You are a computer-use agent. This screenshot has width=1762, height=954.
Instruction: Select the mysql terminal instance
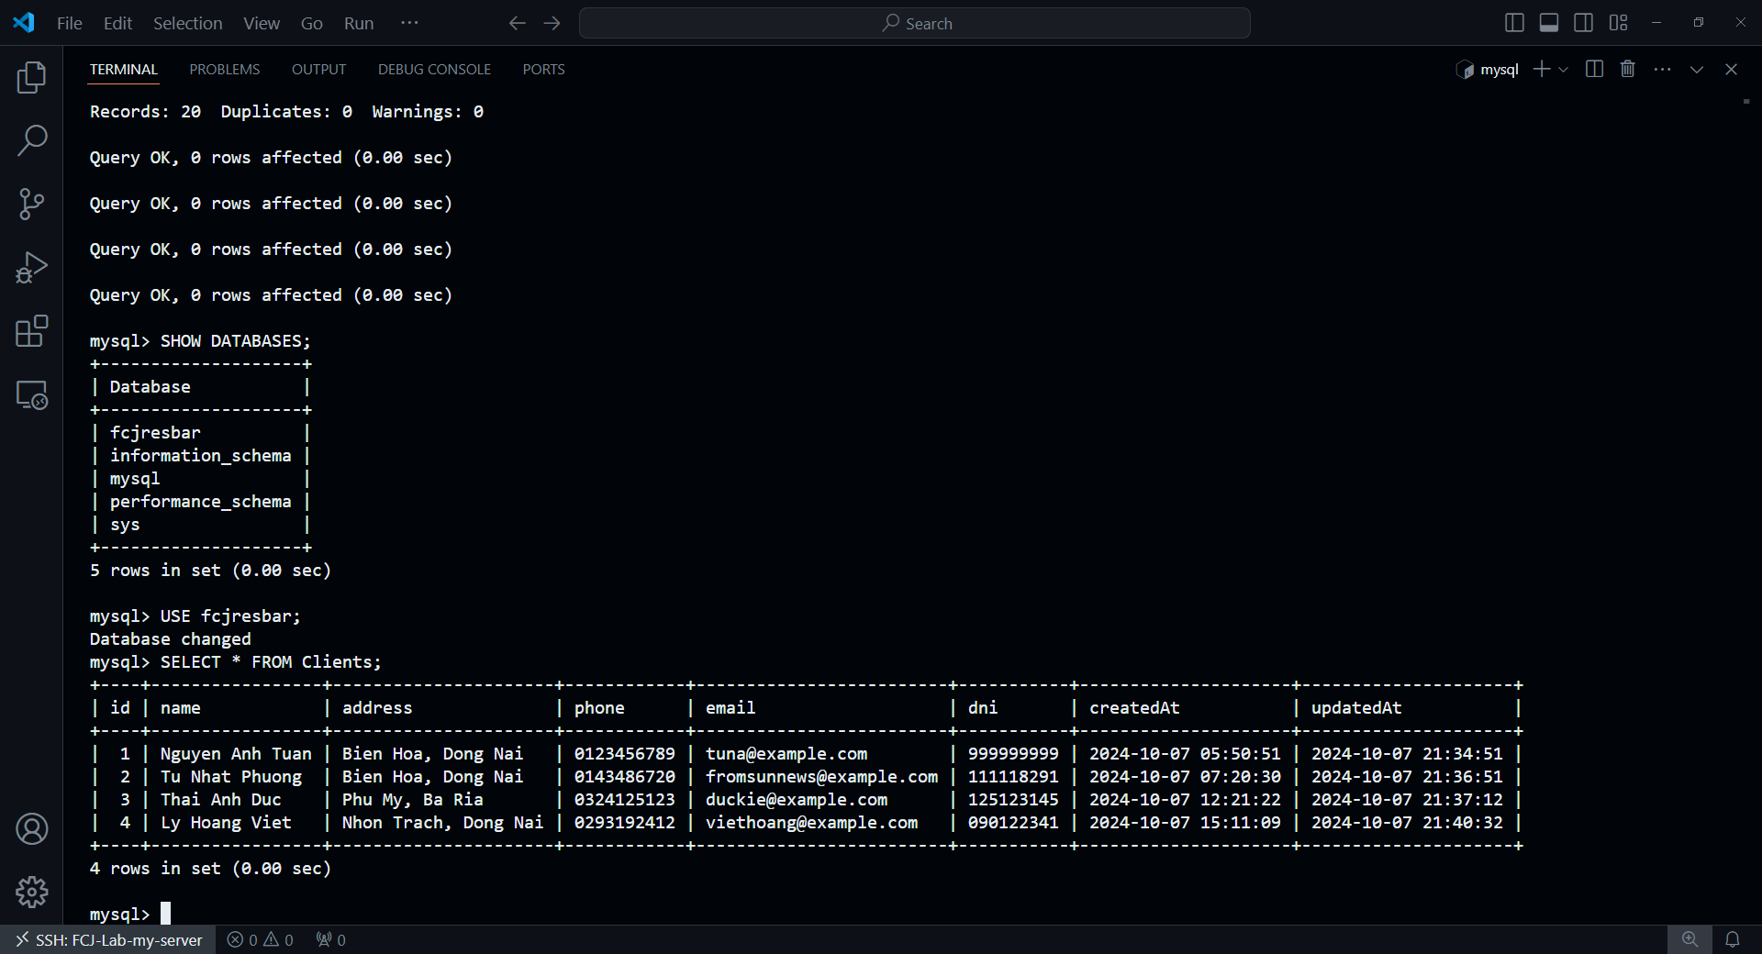(1487, 69)
